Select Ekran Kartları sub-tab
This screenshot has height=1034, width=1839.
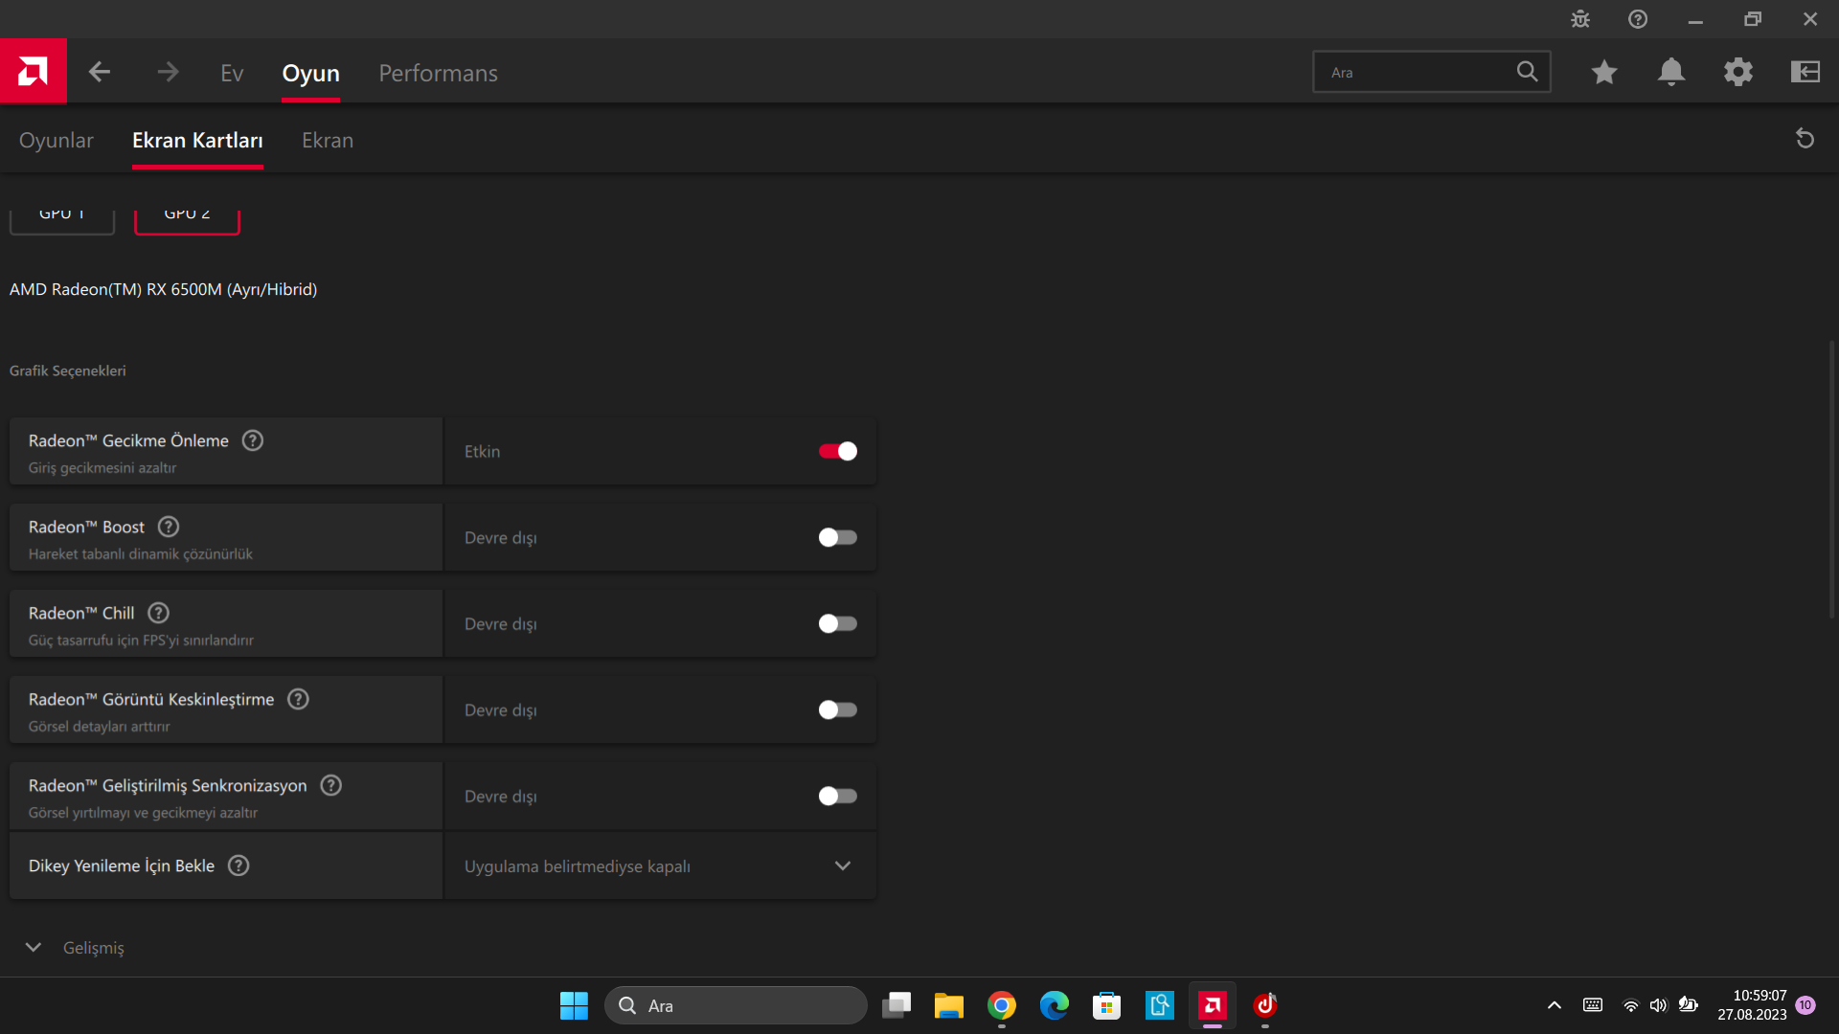click(197, 141)
